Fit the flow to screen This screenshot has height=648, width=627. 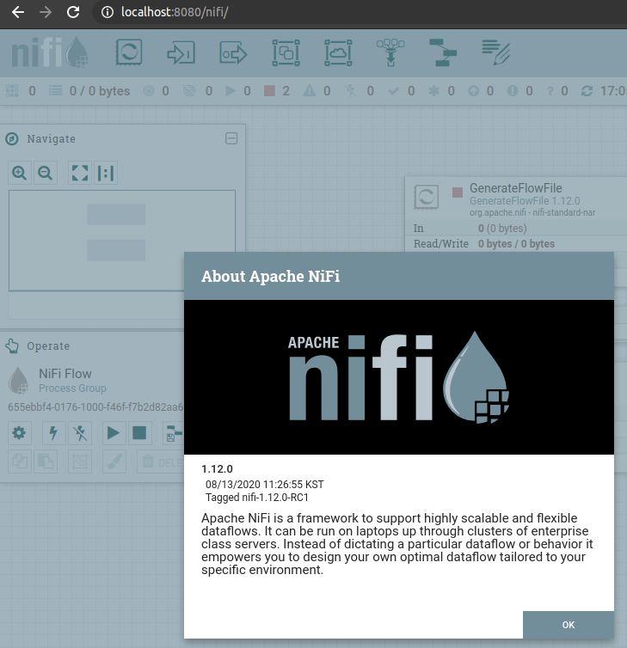(80, 173)
